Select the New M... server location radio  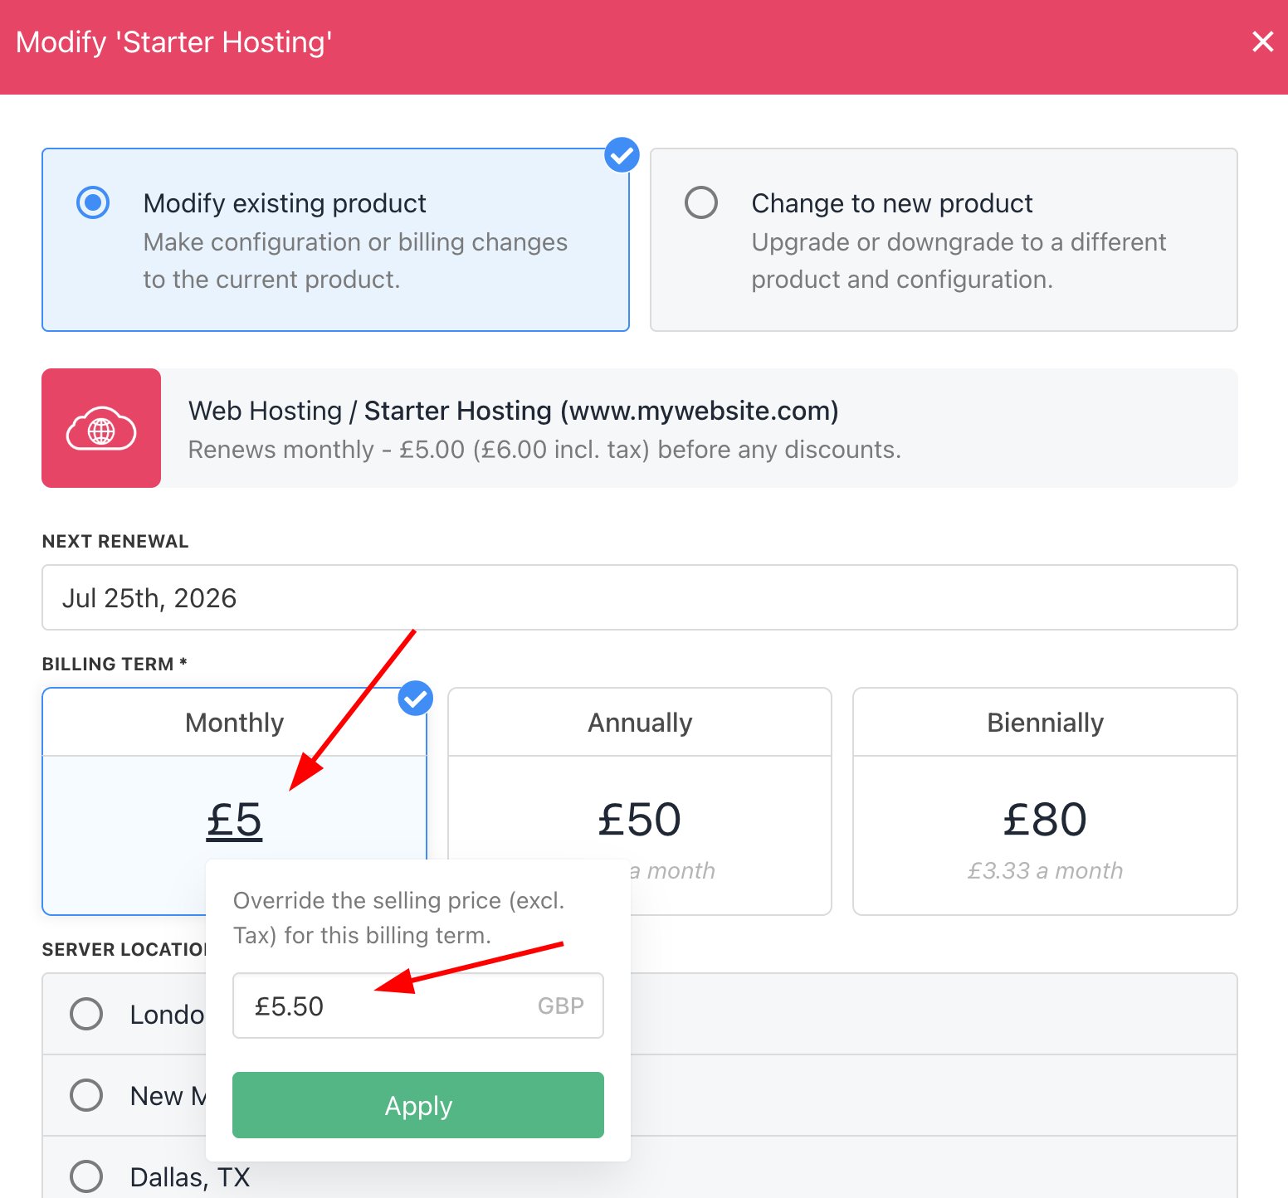[86, 1095]
